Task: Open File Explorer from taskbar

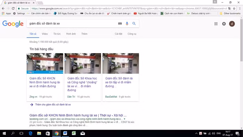Action: point(39,134)
